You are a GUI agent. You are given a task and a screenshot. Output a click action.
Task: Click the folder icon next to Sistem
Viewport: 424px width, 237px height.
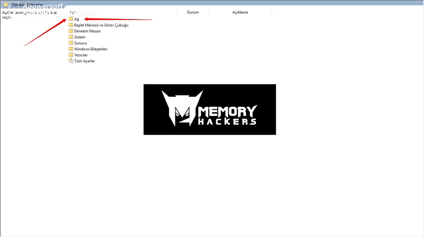click(71, 37)
